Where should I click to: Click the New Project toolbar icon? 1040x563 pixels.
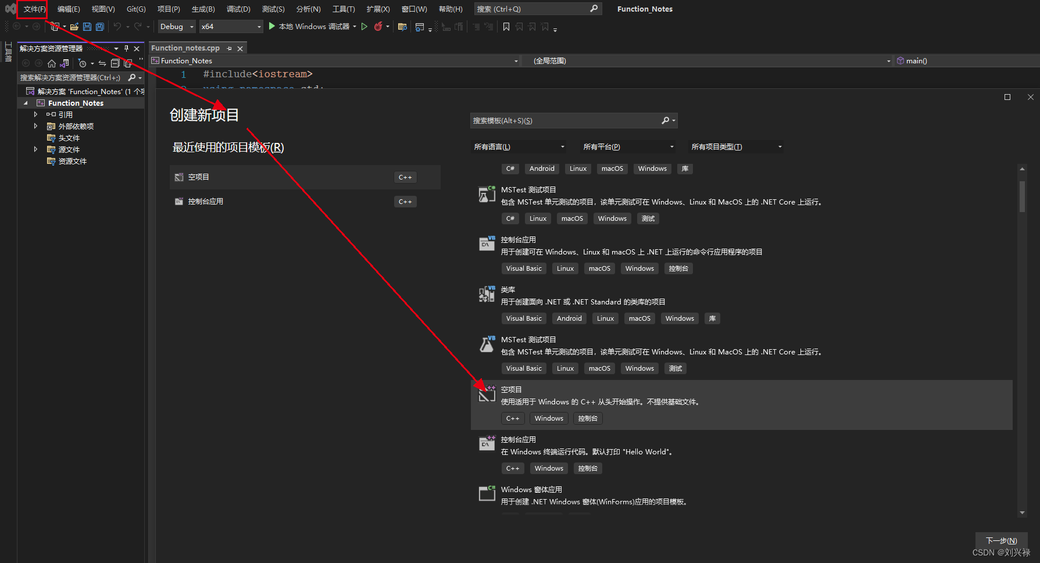pyautogui.click(x=55, y=27)
